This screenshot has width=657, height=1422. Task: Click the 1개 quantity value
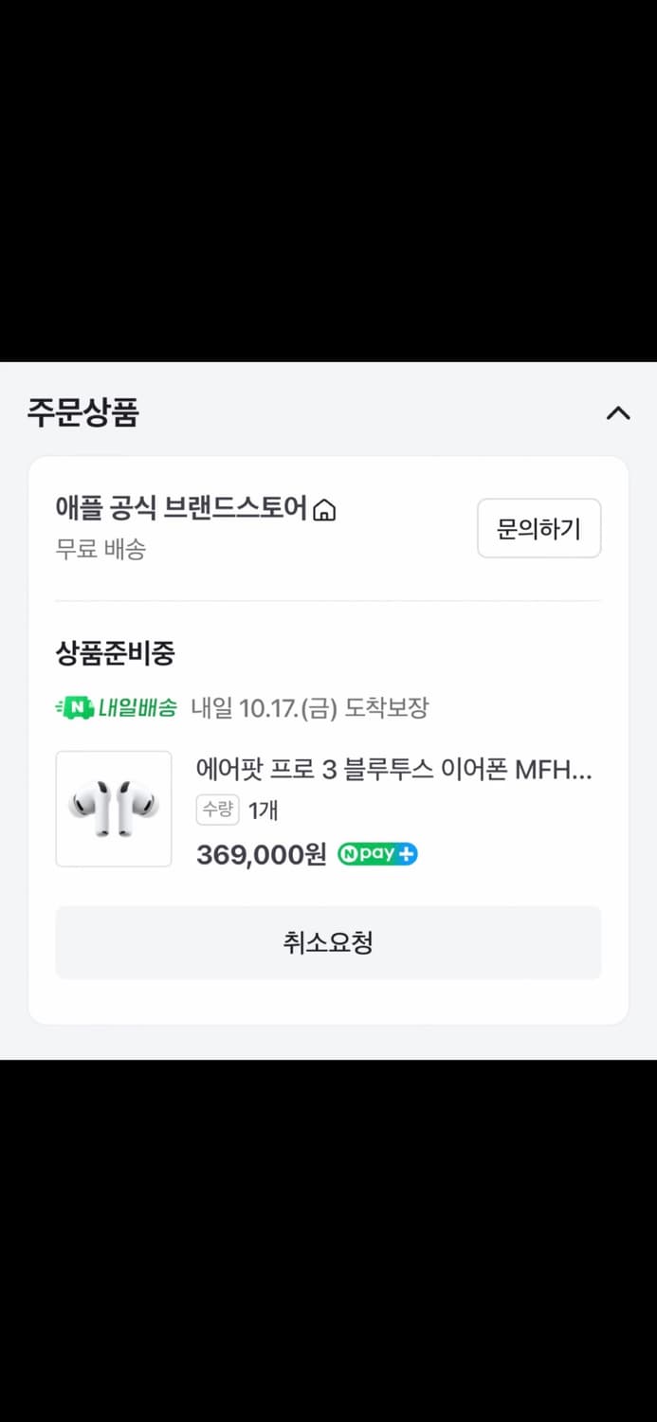(x=263, y=811)
